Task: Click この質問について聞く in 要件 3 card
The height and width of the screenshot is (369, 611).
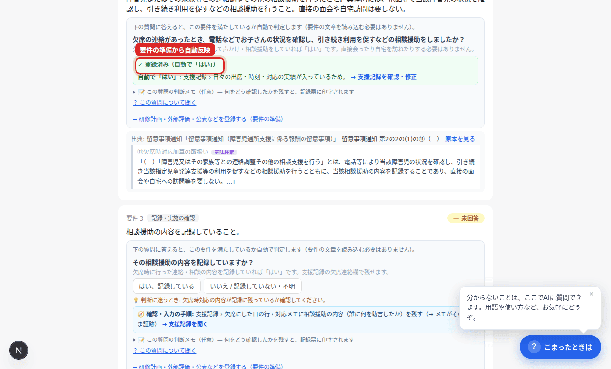Action: [165, 351]
